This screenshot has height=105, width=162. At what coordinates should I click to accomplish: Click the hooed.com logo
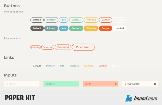pos(141,98)
